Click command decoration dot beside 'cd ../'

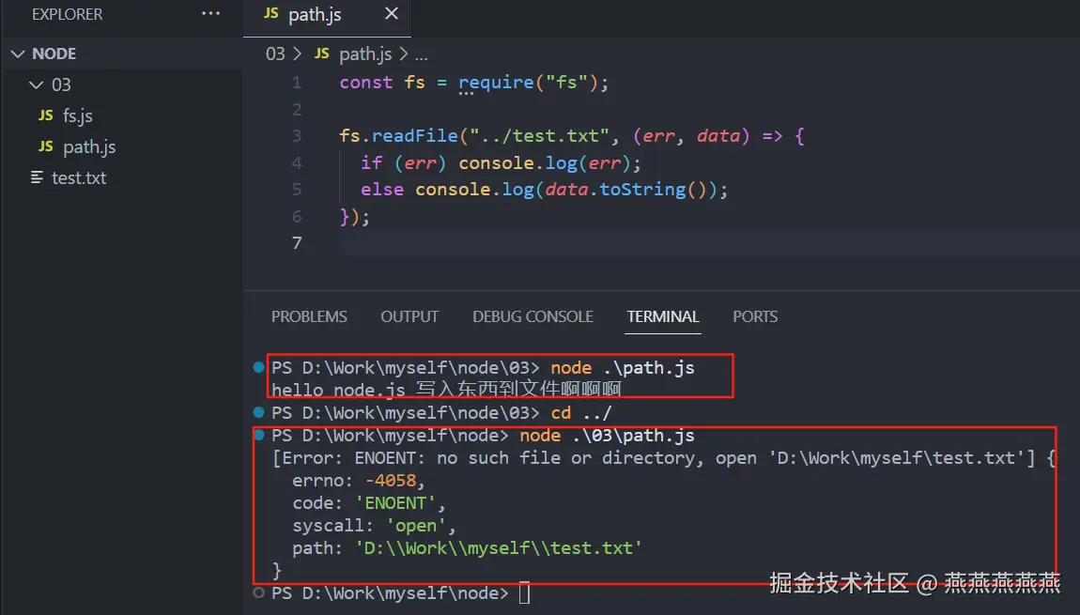258,412
